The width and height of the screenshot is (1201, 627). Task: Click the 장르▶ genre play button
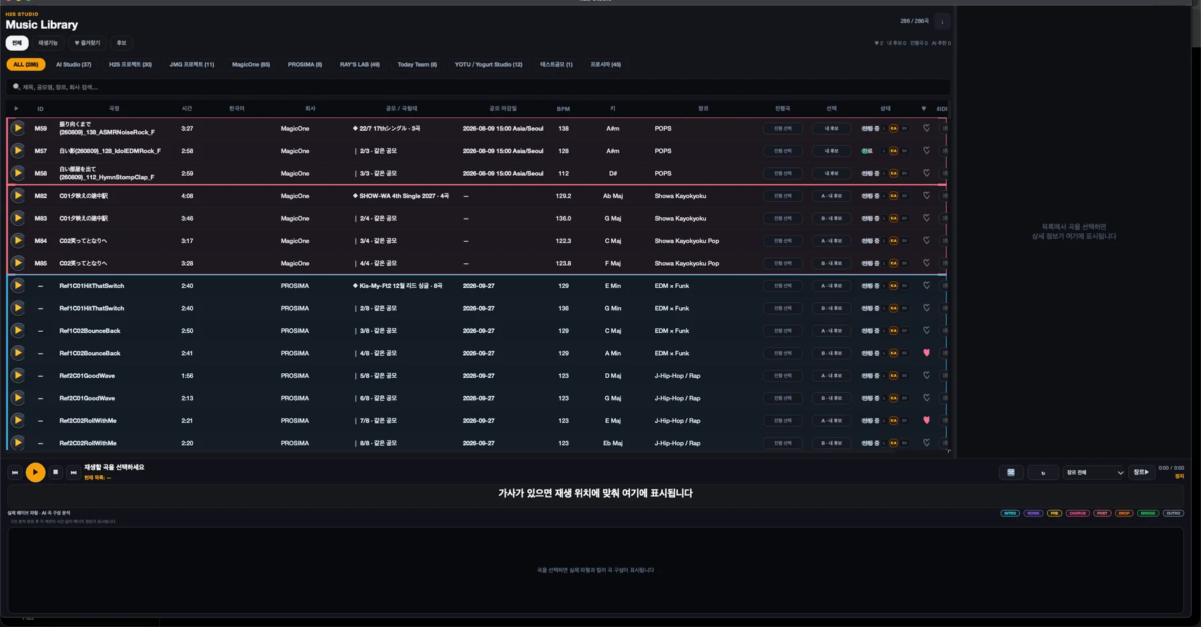pyautogui.click(x=1141, y=472)
